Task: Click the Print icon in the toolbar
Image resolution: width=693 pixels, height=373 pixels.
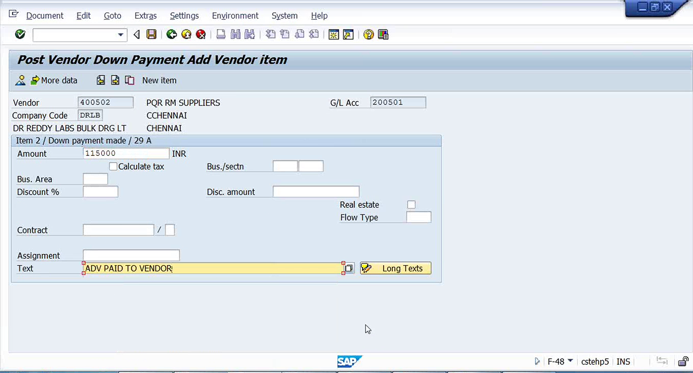Action: (x=221, y=35)
